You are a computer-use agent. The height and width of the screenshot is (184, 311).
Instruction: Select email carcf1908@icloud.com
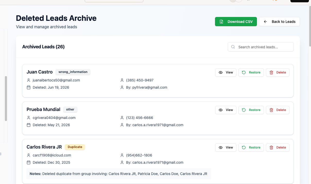(x=52, y=155)
